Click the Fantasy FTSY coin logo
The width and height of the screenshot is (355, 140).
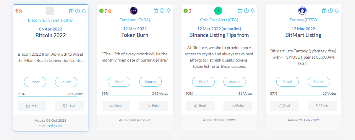302,11
